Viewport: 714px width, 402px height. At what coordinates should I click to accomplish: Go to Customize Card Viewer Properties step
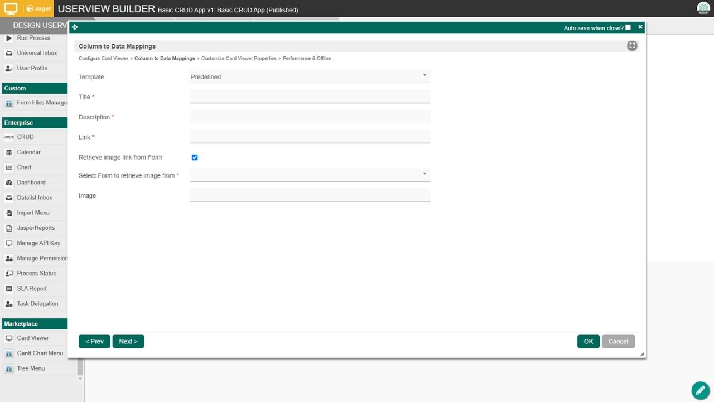(x=239, y=58)
